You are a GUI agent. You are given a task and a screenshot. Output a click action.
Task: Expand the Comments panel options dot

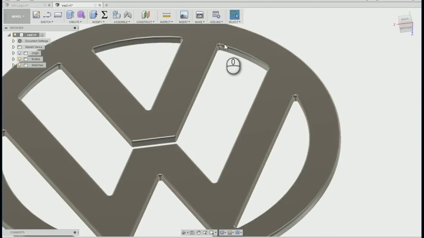[75, 232]
